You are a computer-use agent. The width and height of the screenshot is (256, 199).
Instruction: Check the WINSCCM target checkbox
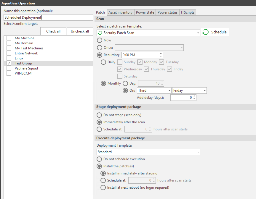8,73
